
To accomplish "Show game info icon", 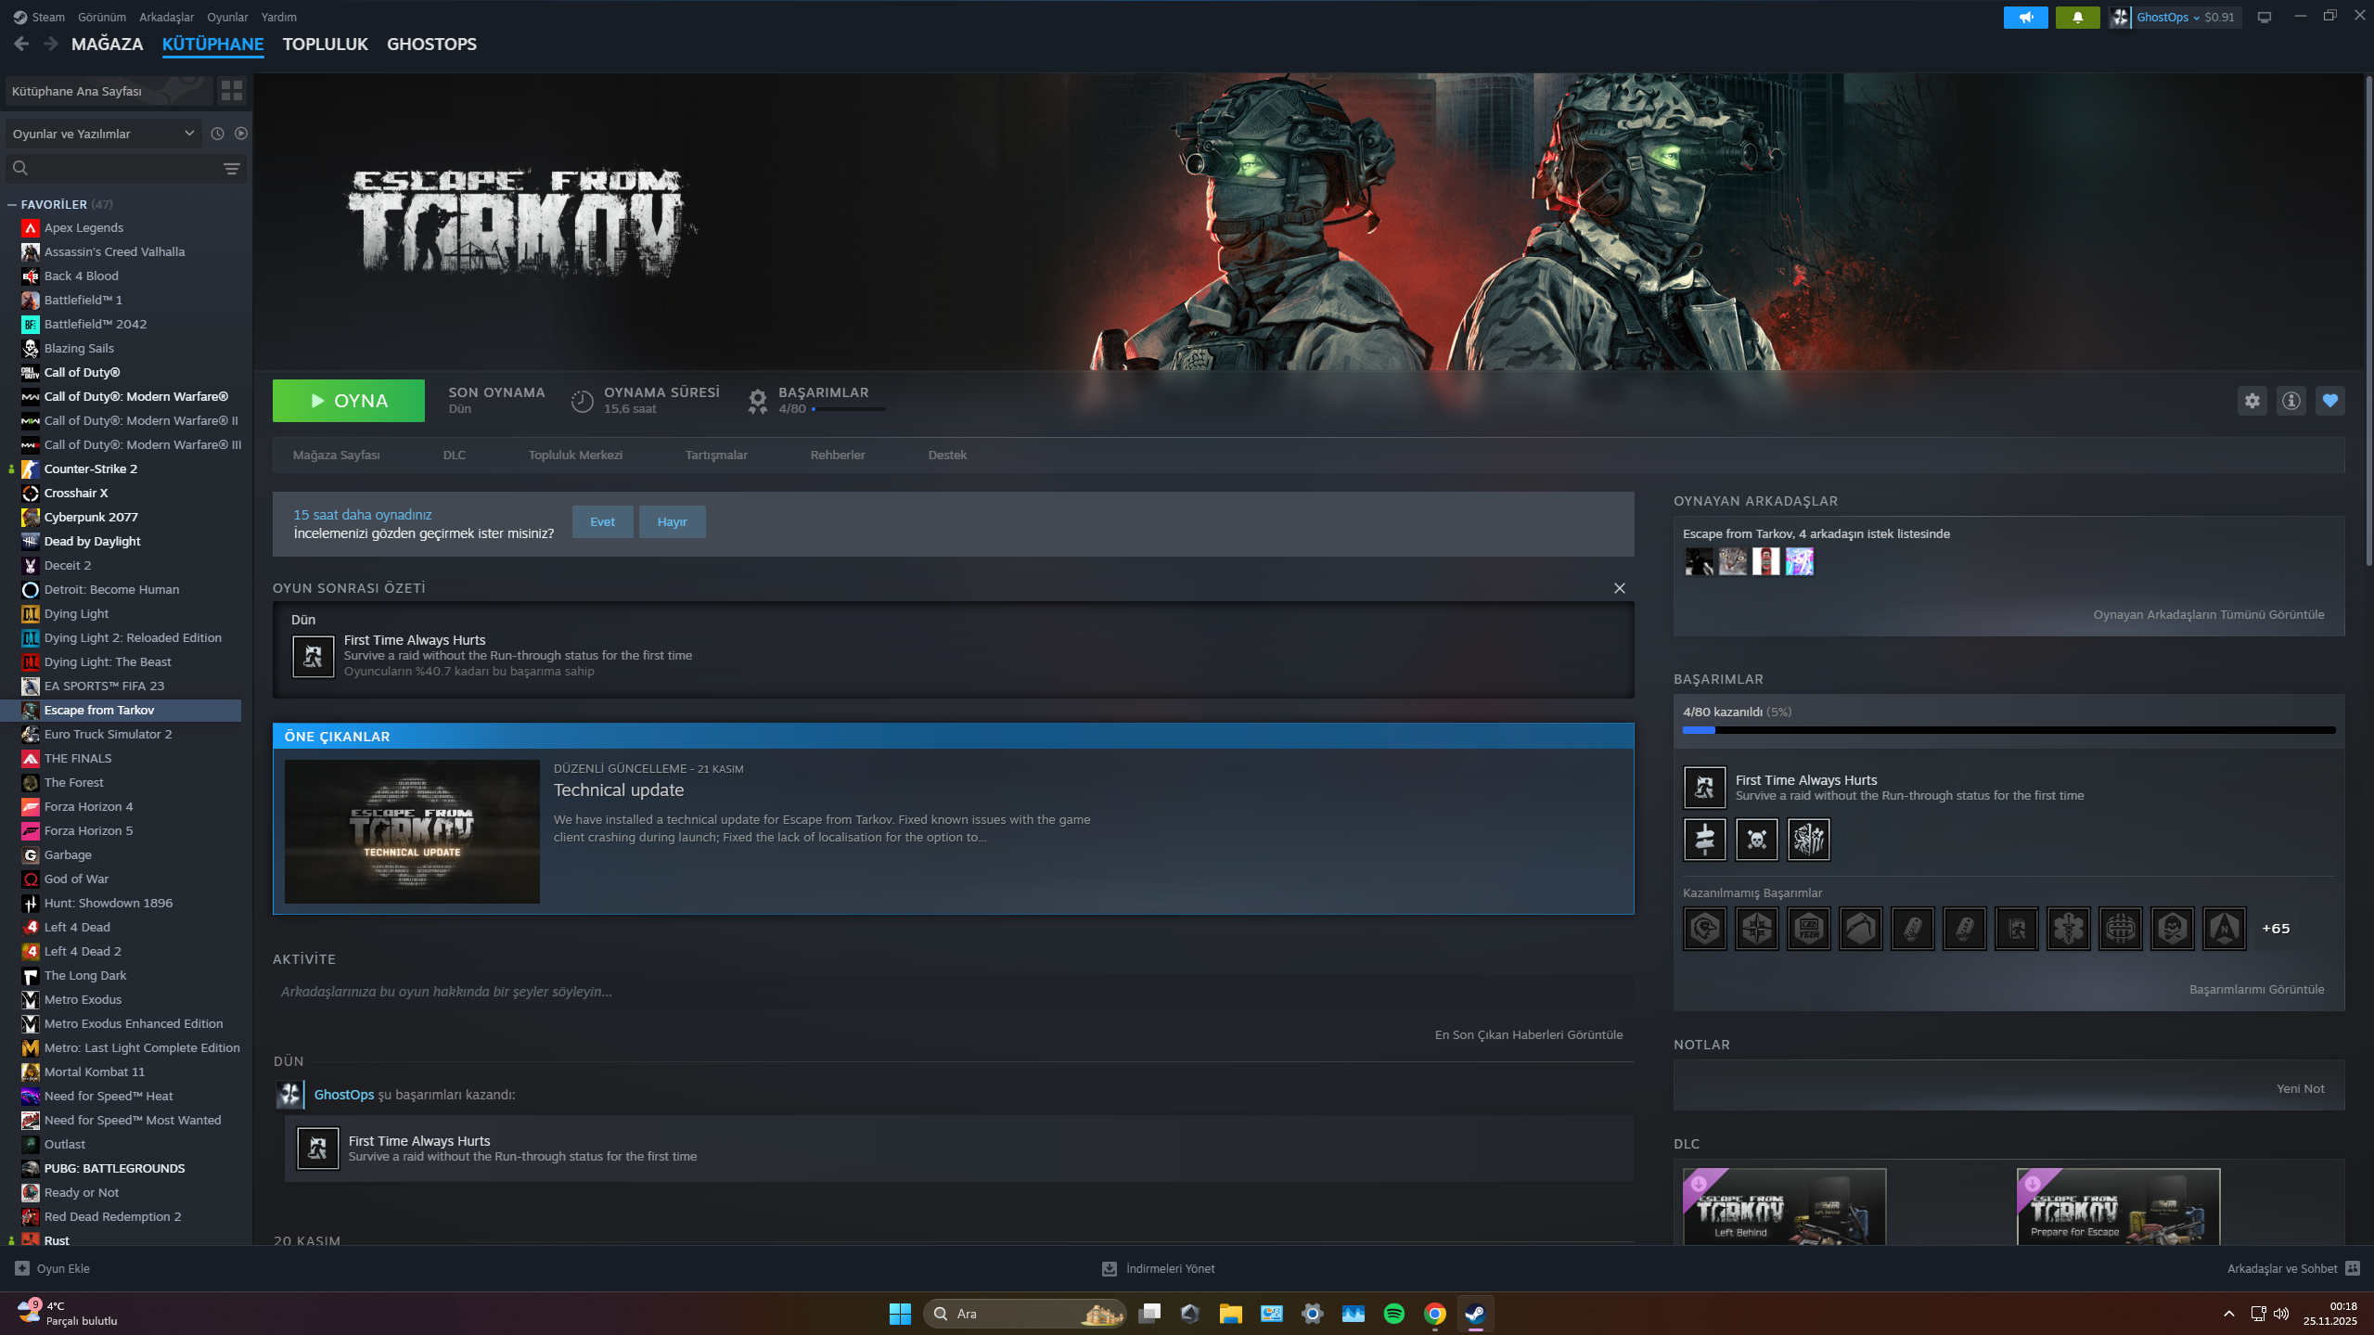I will coord(2291,401).
